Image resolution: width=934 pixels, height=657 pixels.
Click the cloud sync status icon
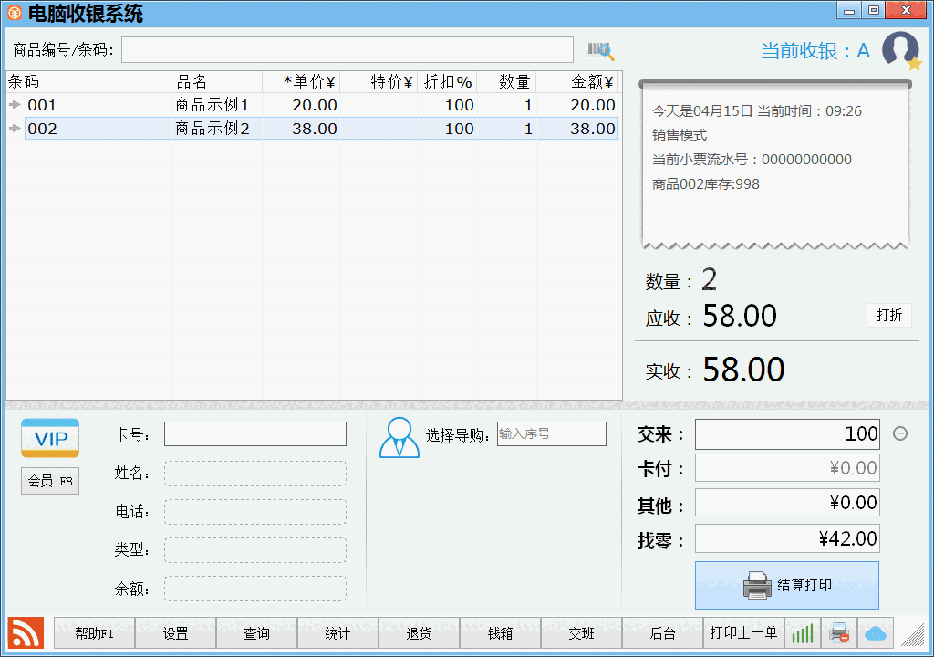pos(875,631)
